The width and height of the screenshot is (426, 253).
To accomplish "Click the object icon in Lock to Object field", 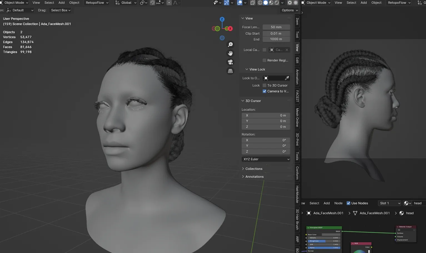I will tap(266, 78).
